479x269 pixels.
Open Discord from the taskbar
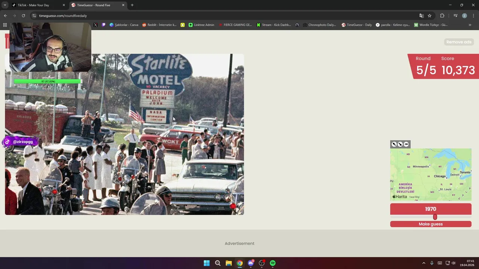[251, 263]
